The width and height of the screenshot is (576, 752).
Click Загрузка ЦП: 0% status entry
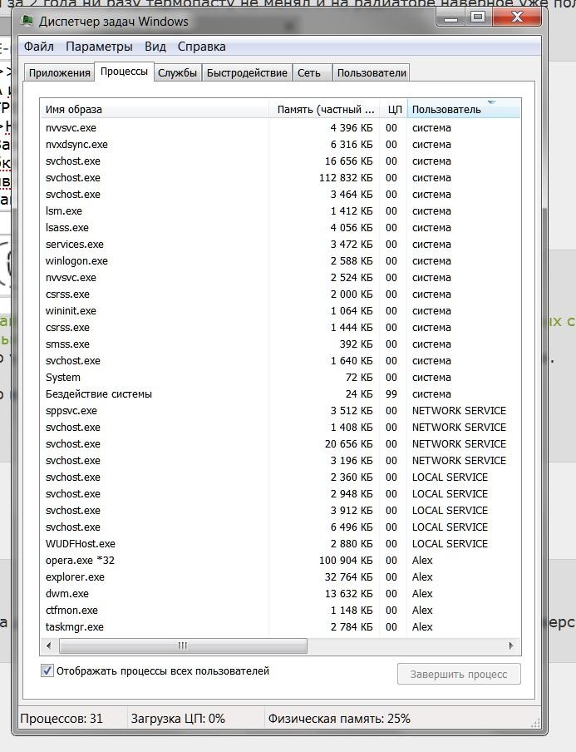pos(178,719)
